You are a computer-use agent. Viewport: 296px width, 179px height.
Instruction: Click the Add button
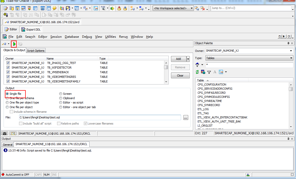(x=178, y=59)
